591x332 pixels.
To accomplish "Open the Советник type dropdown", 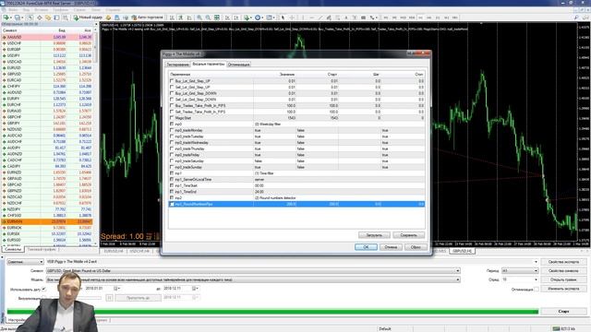I will coord(25,262).
